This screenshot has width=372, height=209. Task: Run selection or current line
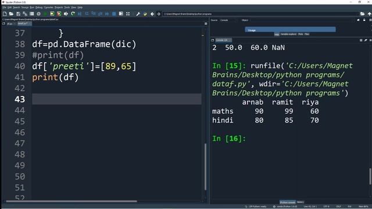[x=66, y=14]
